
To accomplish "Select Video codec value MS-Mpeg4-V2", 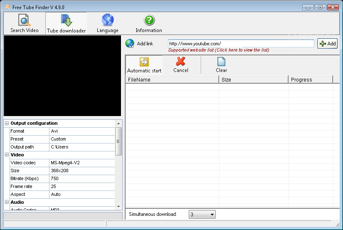I will click(82, 163).
